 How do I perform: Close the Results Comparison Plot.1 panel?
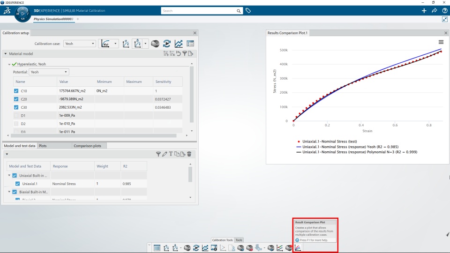[446, 33]
